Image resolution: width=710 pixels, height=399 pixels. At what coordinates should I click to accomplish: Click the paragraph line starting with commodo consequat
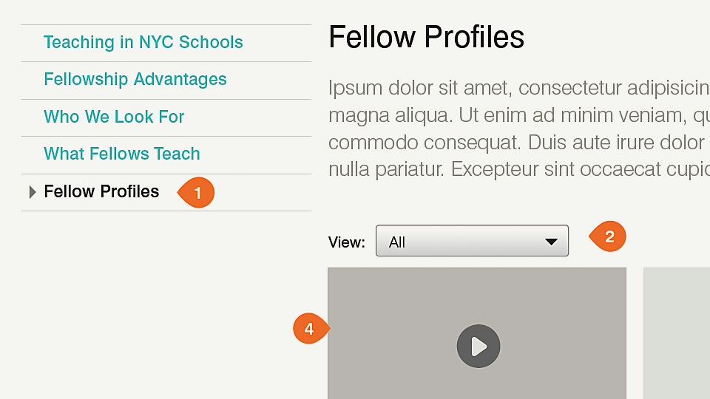coord(518,142)
